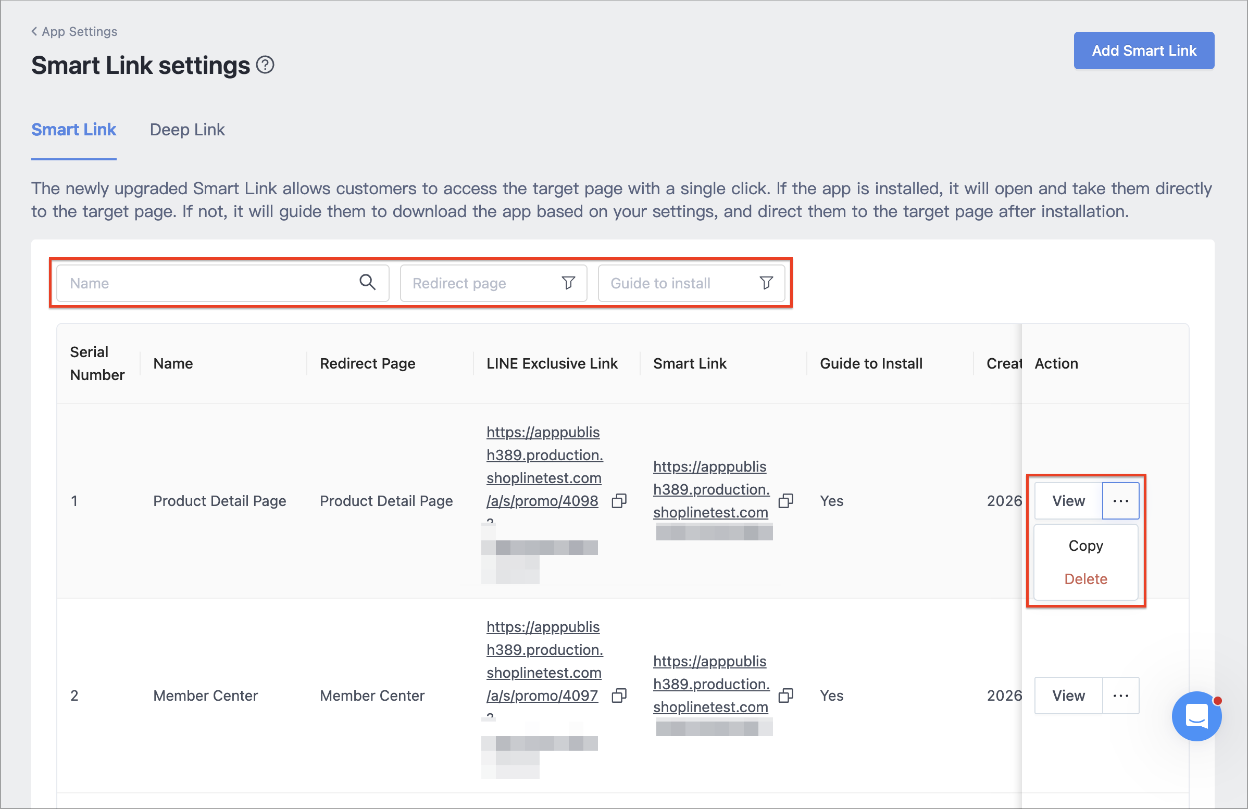Click the Serial Number column header

(97, 363)
